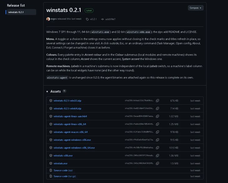Copy sha256 of winstats-x86.exe
The width and height of the screenshot is (228, 183).
pos(157,155)
